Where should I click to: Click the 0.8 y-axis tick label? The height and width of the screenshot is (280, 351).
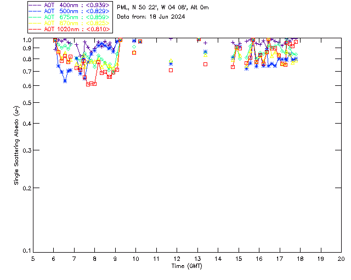coord(27,59)
